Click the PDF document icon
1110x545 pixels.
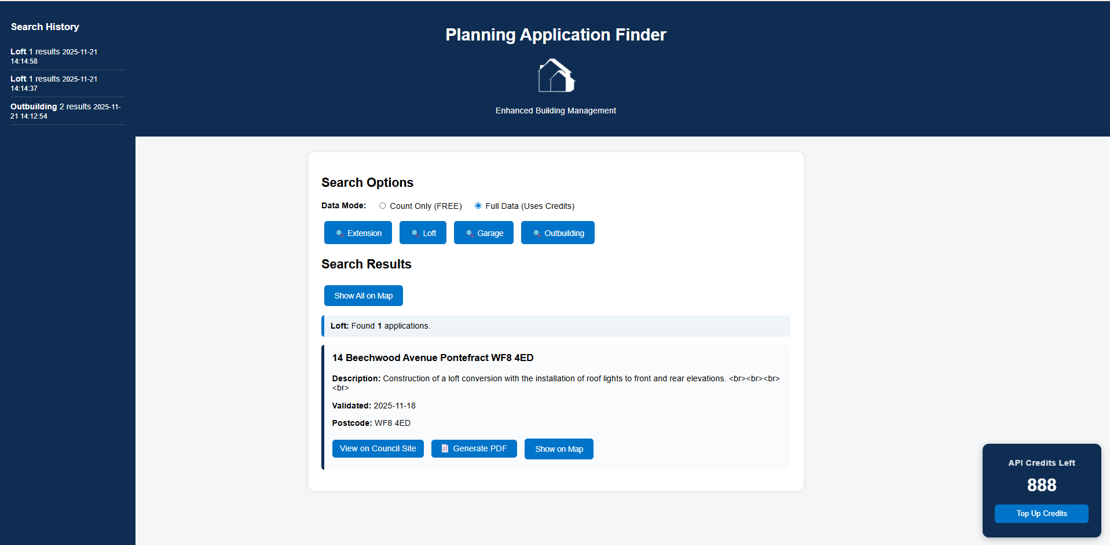click(445, 448)
